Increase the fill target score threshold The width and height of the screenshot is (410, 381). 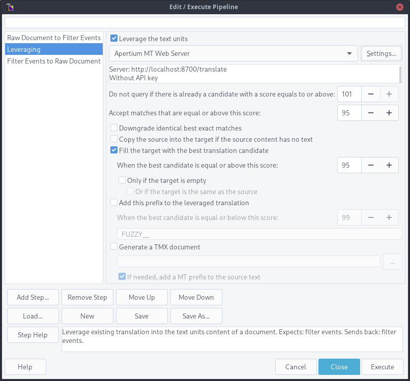pyautogui.click(x=389, y=165)
